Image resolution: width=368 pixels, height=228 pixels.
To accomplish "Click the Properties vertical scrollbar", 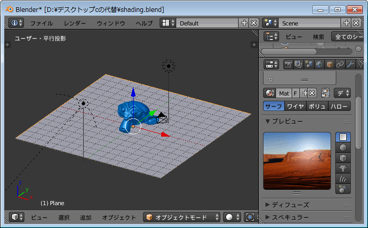I will [x=358, y=123].
